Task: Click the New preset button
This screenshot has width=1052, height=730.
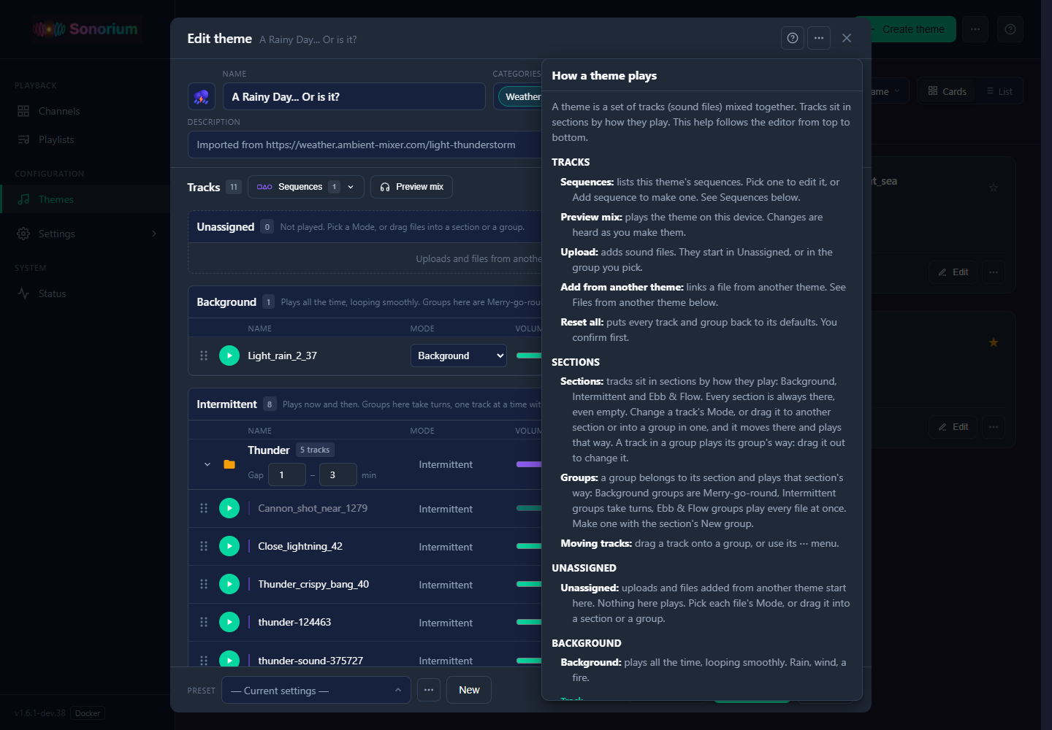Action: (469, 690)
